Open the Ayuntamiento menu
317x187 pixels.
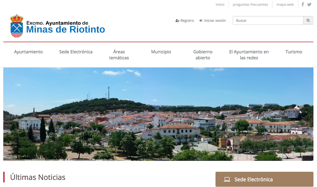point(28,52)
